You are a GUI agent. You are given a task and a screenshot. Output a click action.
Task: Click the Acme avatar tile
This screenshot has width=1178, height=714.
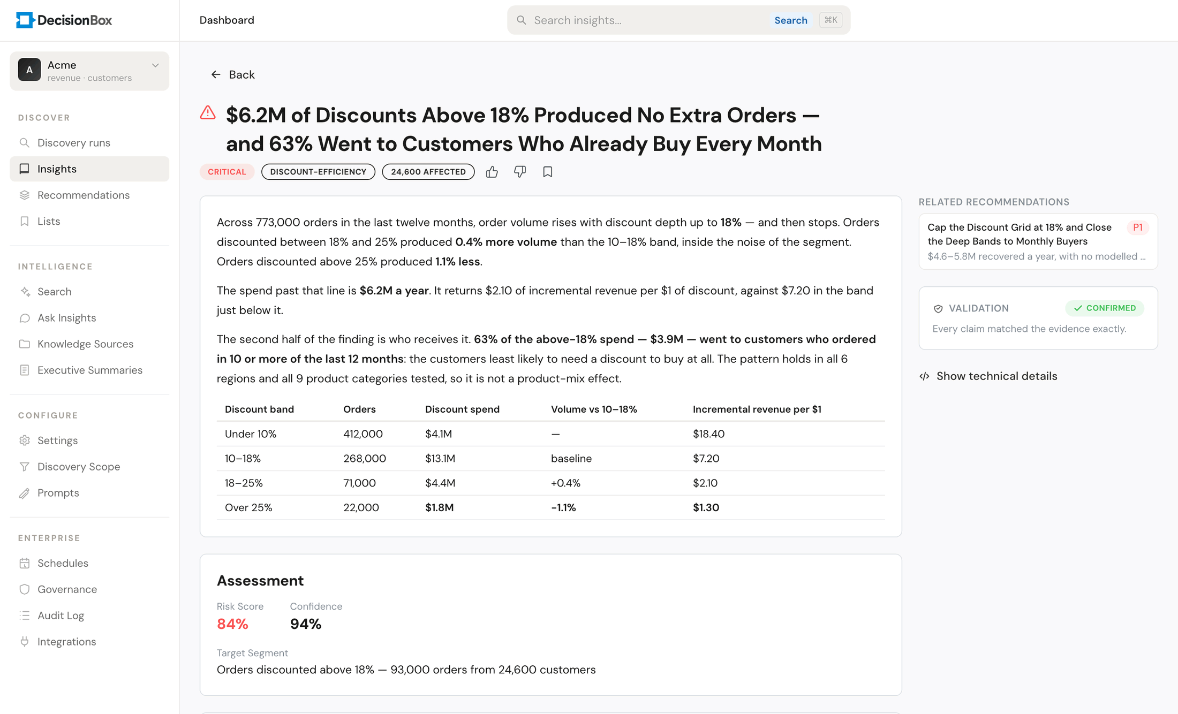(29, 70)
